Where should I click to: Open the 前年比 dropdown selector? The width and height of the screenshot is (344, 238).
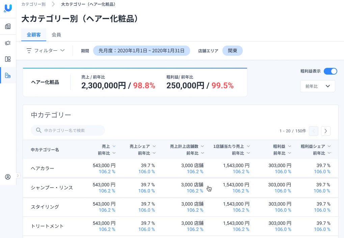[317, 86]
